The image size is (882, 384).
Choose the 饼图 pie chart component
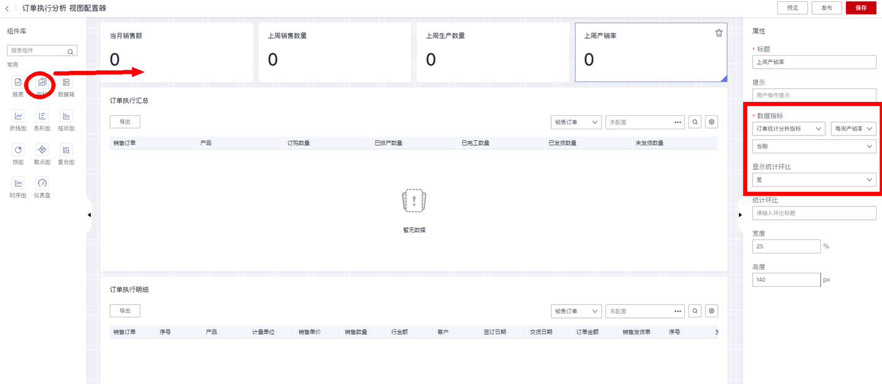[18, 150]
